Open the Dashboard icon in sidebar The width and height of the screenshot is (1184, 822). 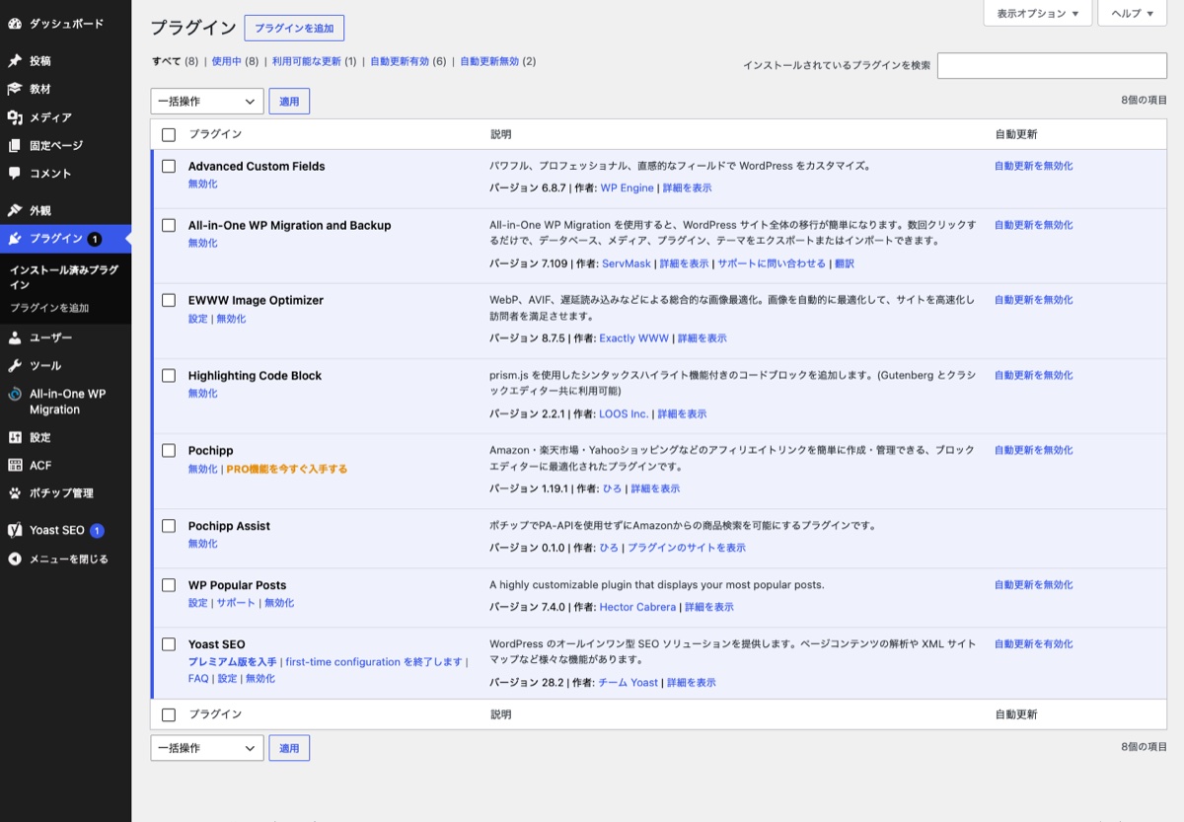(x=15, y=23)
